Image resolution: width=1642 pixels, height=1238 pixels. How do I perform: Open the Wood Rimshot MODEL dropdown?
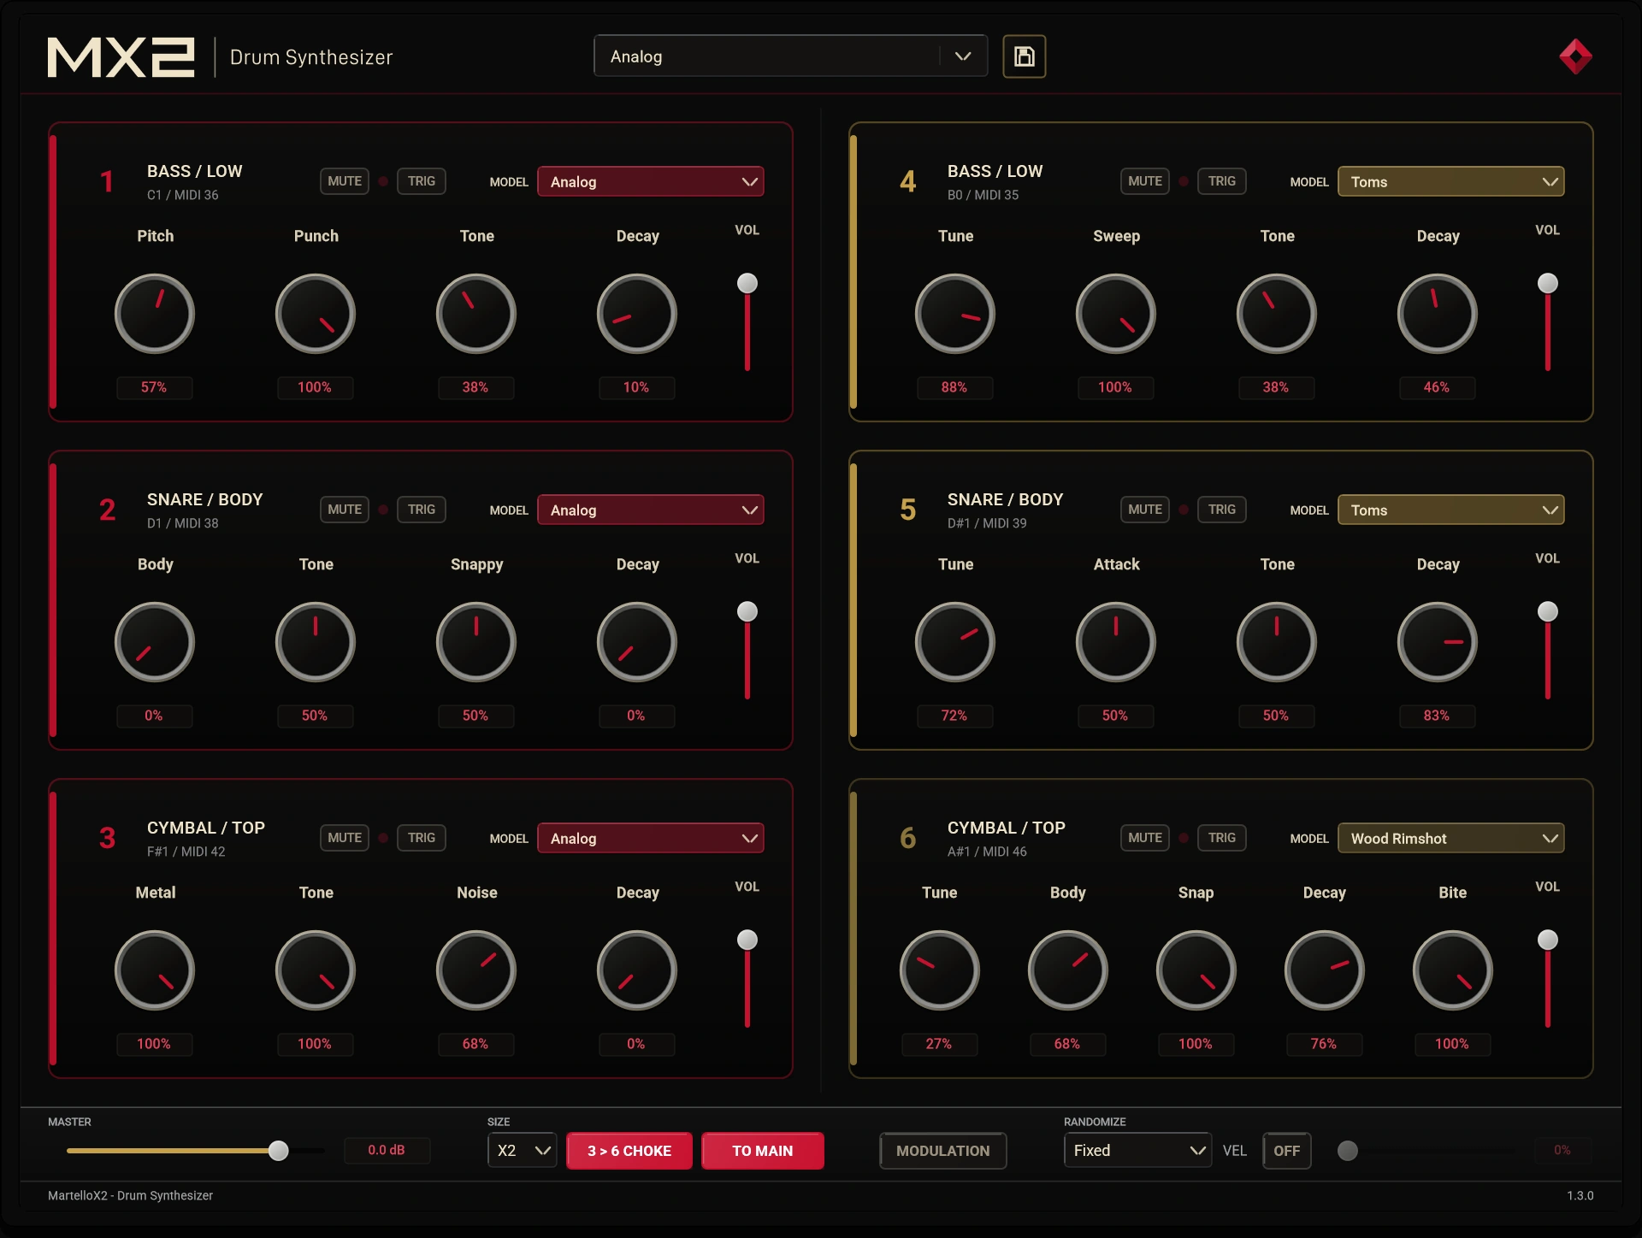[1451, 838]
